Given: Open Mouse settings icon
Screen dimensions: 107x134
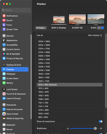Looking at the screenshot, I should point(4,130).
